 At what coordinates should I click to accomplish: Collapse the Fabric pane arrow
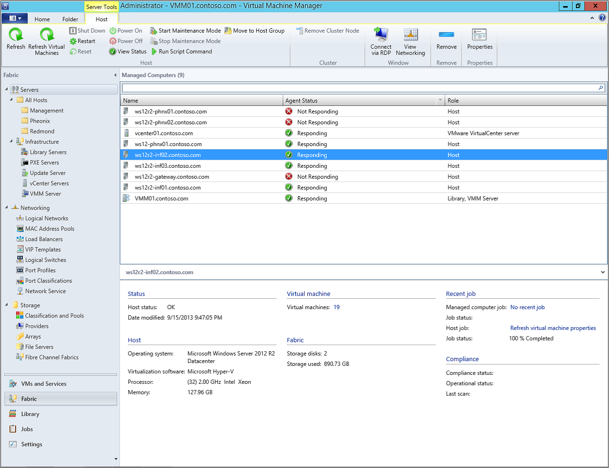coord(115,75)
